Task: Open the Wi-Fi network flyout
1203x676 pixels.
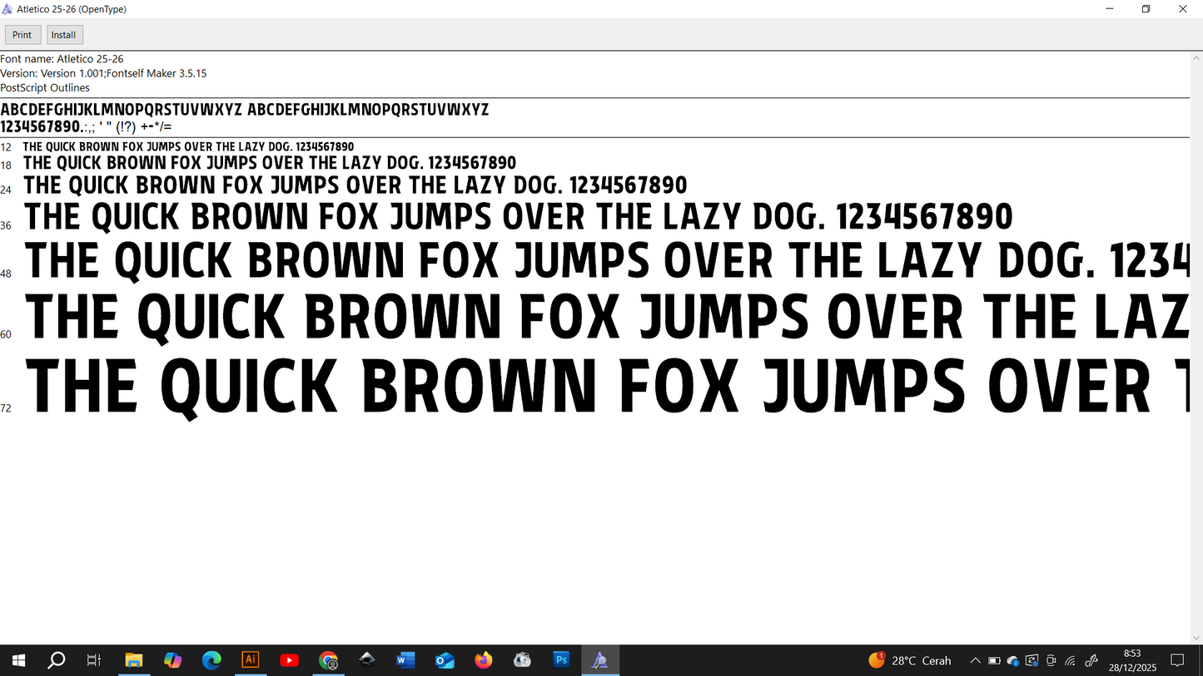Action: pos(1071,661)
